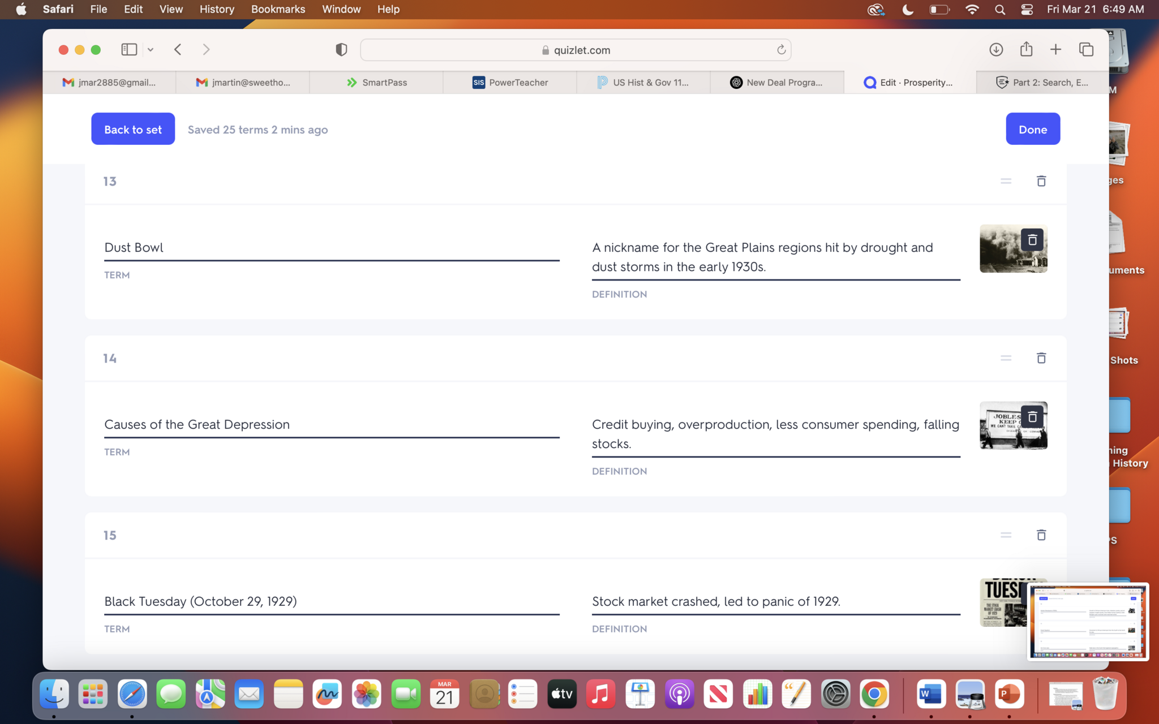The image size is (1159, 724).
Task: Open Control Center toggles in menu bar
Action: coord(1027,10)
